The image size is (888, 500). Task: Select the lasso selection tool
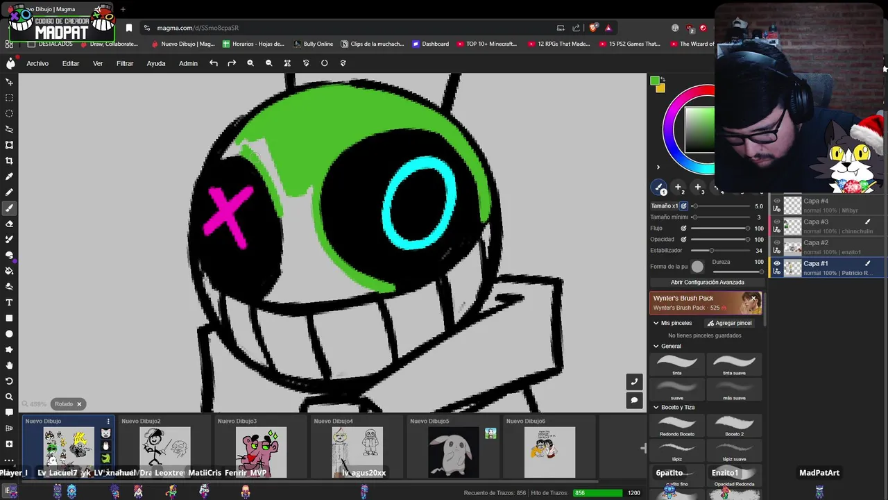tap(9, 129)
